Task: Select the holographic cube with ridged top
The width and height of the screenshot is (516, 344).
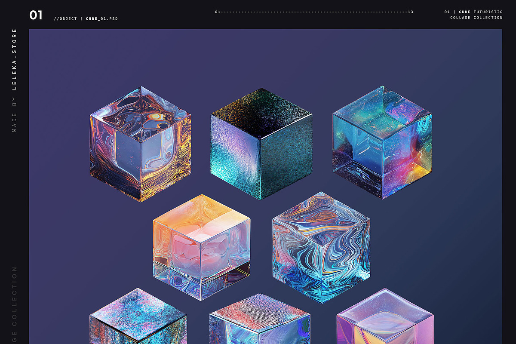Action: [x=260, y=319]
